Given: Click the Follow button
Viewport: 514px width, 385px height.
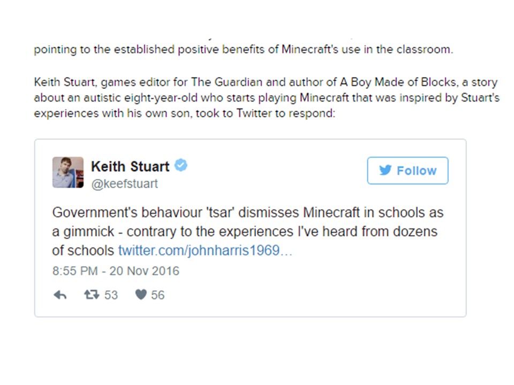Looking at the screenshot, I should tap(407, 171).
